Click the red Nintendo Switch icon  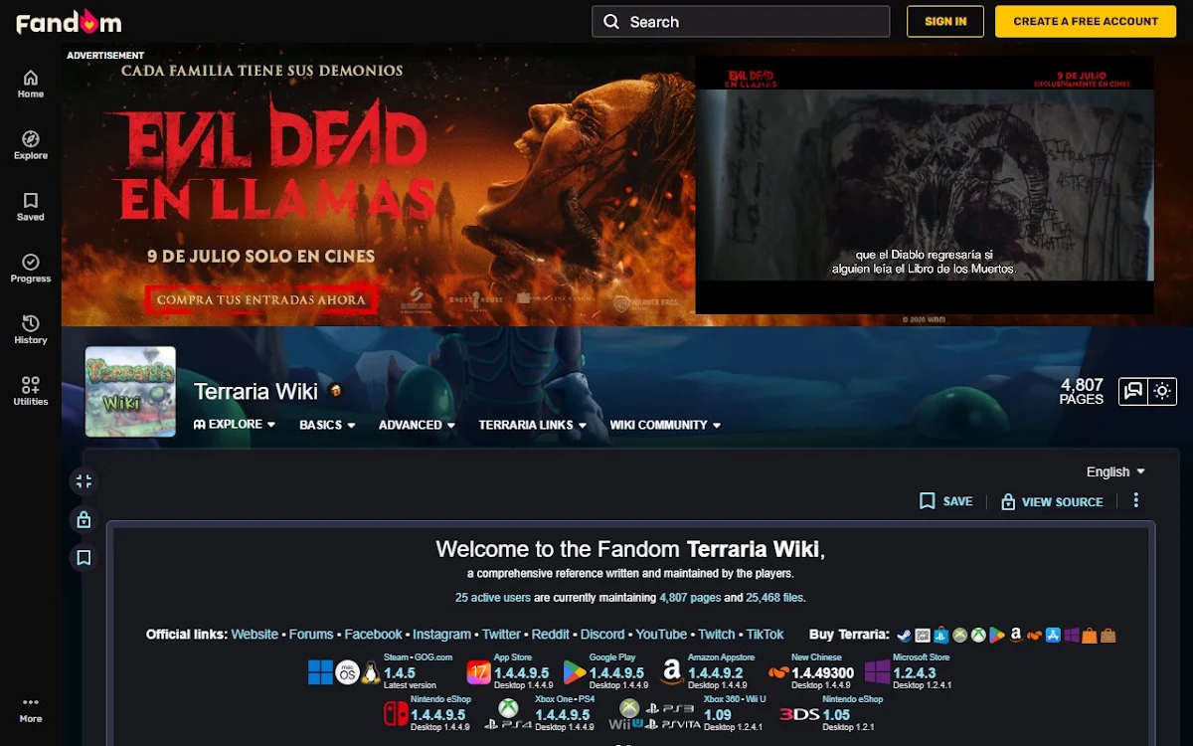coord(396,712)
